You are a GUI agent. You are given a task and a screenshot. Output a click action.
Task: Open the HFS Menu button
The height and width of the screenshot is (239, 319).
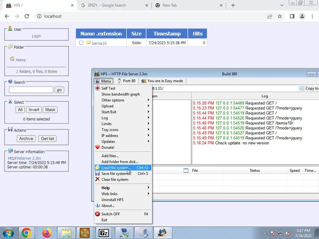pos(103,81)
